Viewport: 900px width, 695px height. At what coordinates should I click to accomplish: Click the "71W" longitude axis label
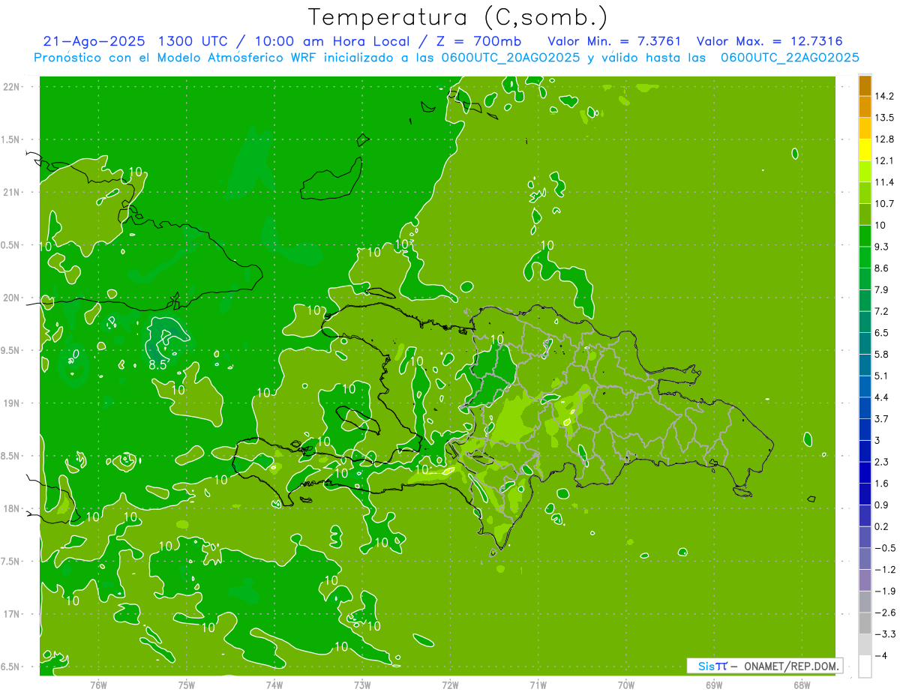(x=538, y=685)
